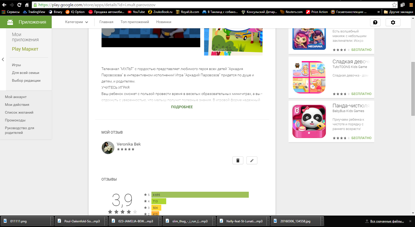Collapse the left sidebar with the arrow
Image resolution: width=415 pixels, height=227 pixels.
click(x=3, y=59)
